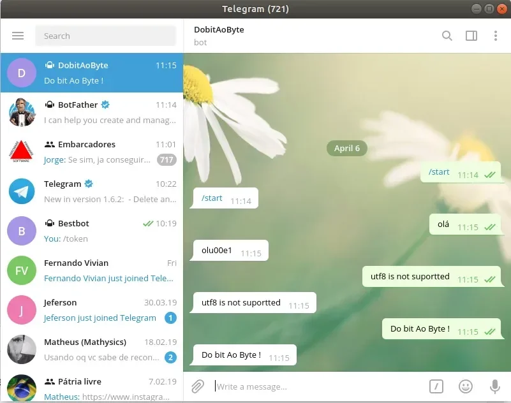Click the DobitAoByte purple D avatar

pyautogui.click(x=22, y=73)
